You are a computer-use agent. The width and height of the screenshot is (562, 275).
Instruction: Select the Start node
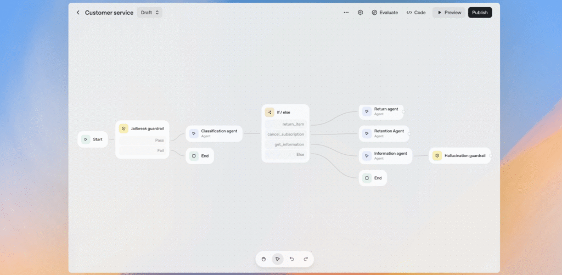[92, 139]
